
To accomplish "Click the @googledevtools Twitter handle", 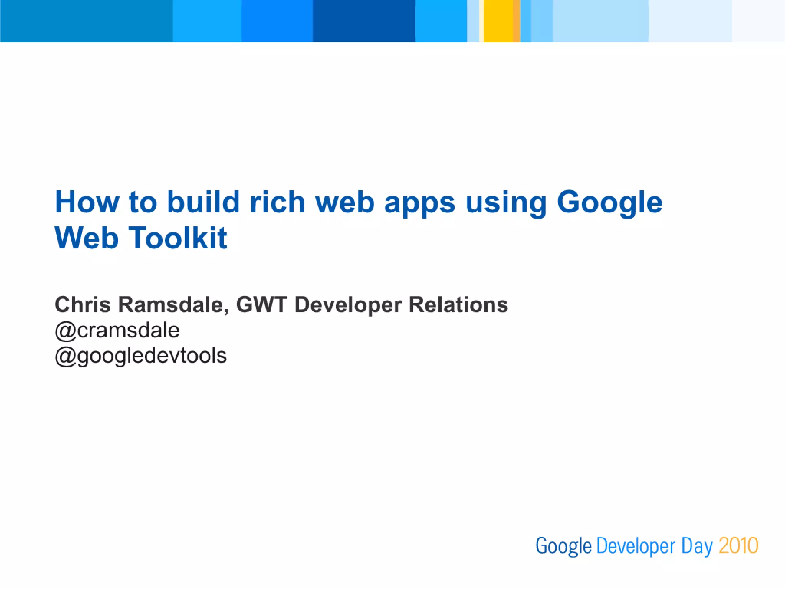I will pos(141,355).
